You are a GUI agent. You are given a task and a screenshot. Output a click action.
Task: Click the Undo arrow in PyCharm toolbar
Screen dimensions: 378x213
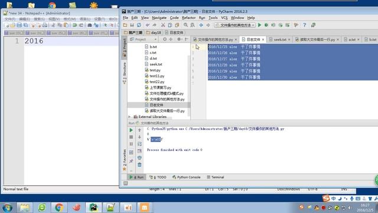pyautogui.click(x=148, y=25)
